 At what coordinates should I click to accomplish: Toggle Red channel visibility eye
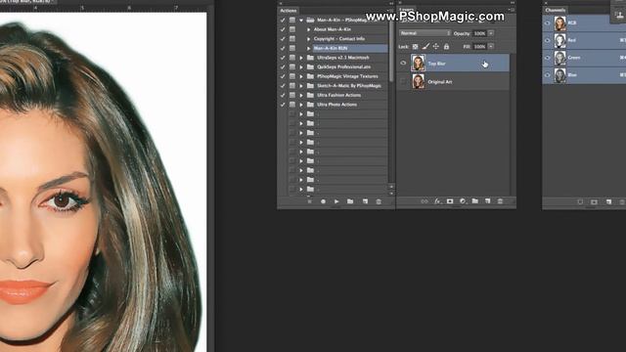(548, 40)
